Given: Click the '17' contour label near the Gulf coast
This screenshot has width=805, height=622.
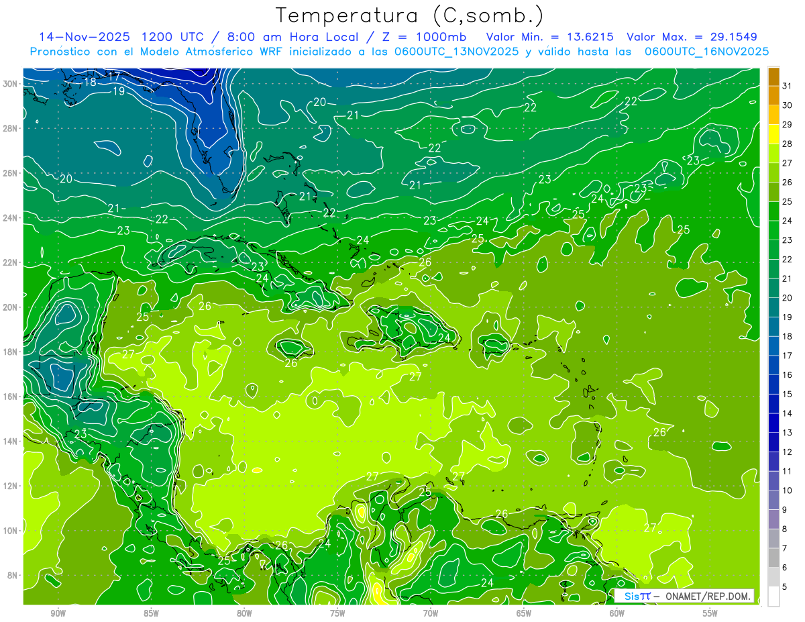Looking at the screenshot, I should click(114, 76).
